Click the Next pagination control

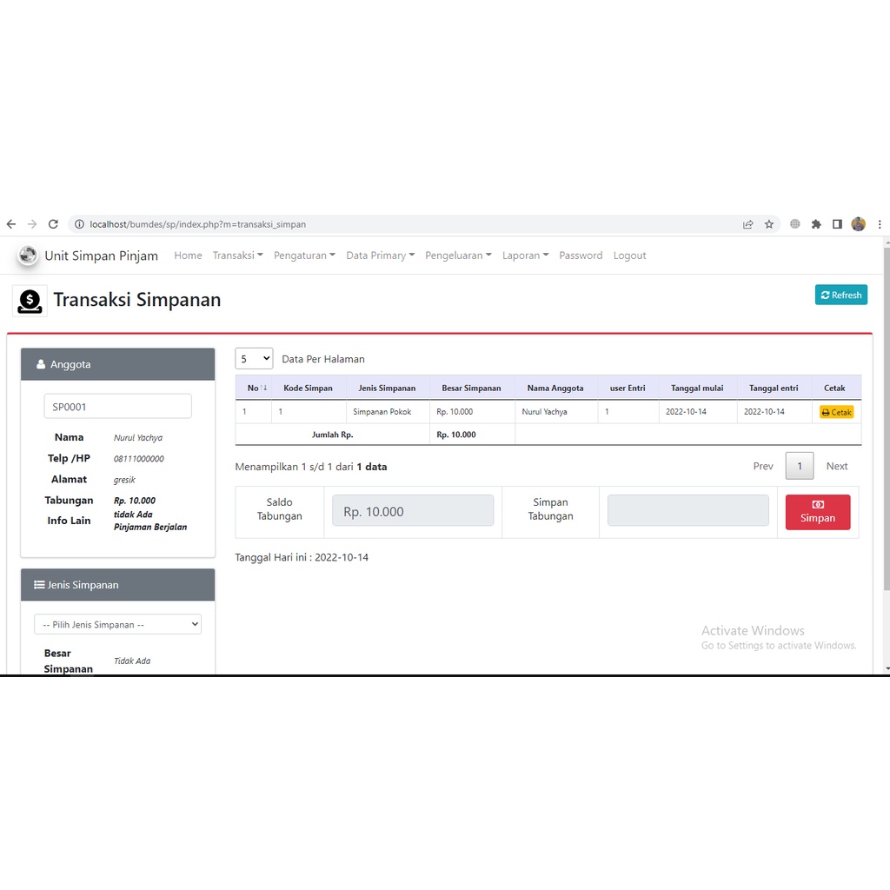836,466
